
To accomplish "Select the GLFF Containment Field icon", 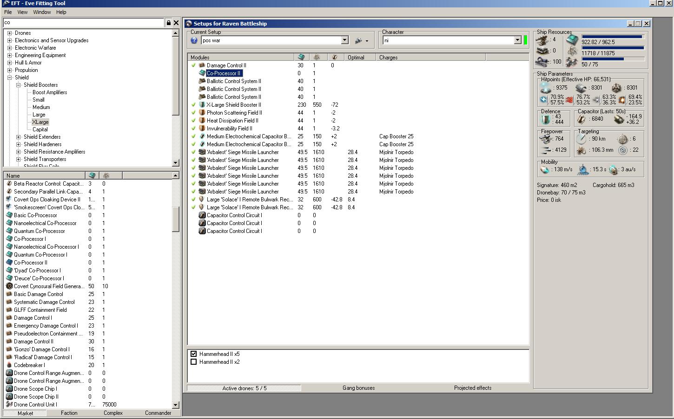I will coord(9,310).
